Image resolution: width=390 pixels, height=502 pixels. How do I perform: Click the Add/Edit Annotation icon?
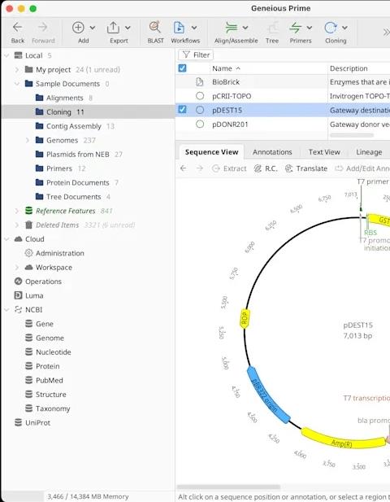pos(339,168)
